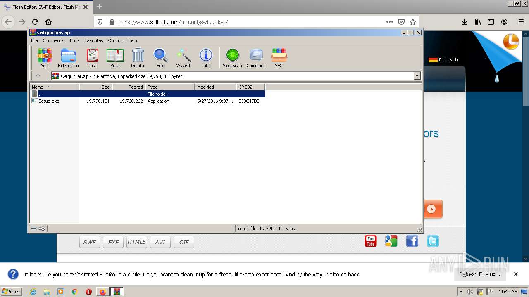Screen dimensions: 529x297
Task: Open Opera from the taskbar
Action: (88, 292)
